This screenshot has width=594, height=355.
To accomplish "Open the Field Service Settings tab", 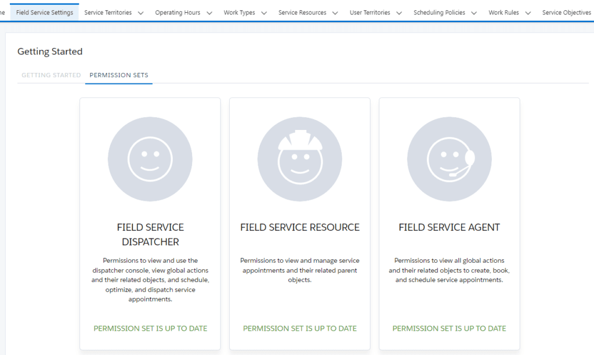I will (x=44, y=11).
